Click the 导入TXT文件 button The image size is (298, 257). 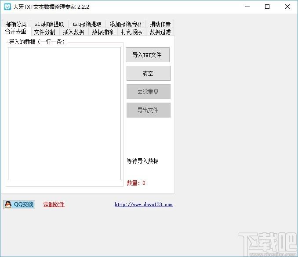(148, 55)
